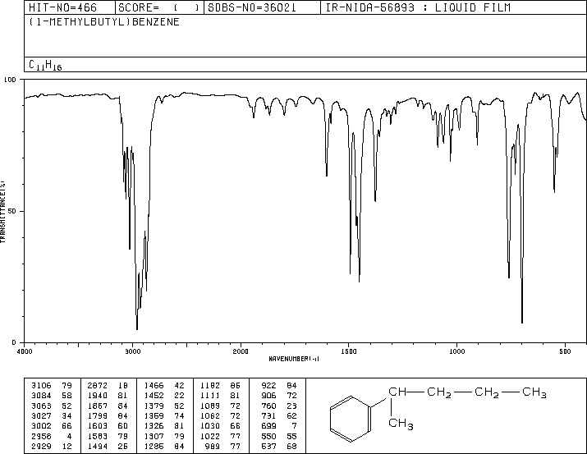
Task: Click the 100 tick label on transmittance axis
Action: (10, 80)
